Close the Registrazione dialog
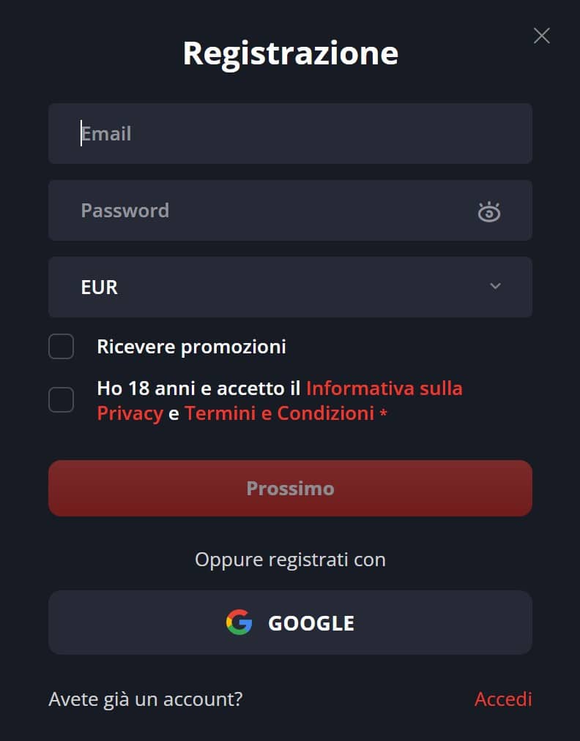Viewport: 580px width, 741px height. point(541,35)
